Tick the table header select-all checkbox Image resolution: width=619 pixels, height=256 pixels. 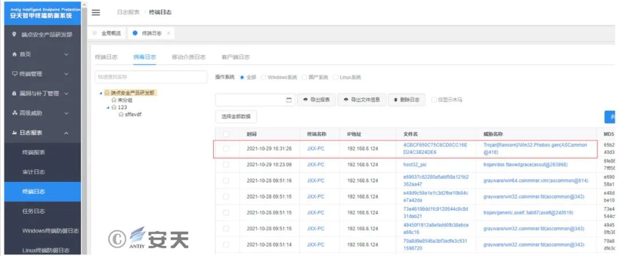pyautogui.click(x=226, y=134)
